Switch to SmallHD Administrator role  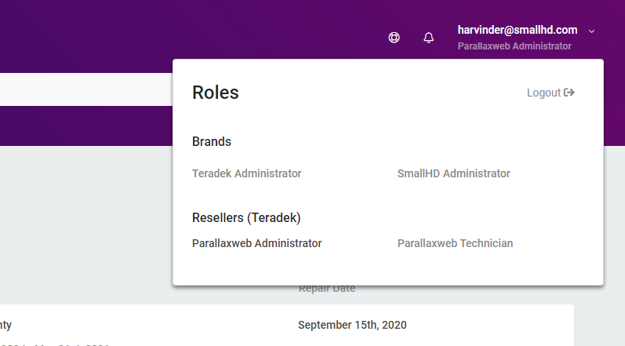click(x=453, y=173)
